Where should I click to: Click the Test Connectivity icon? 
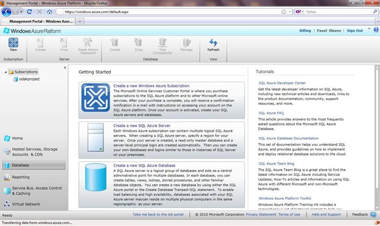click(x=162, y=42)
